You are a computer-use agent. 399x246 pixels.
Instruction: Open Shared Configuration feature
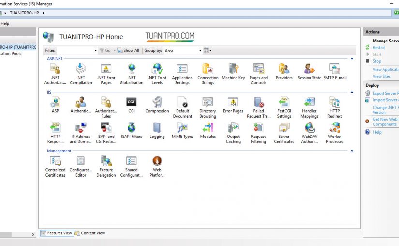coord(132,166)
